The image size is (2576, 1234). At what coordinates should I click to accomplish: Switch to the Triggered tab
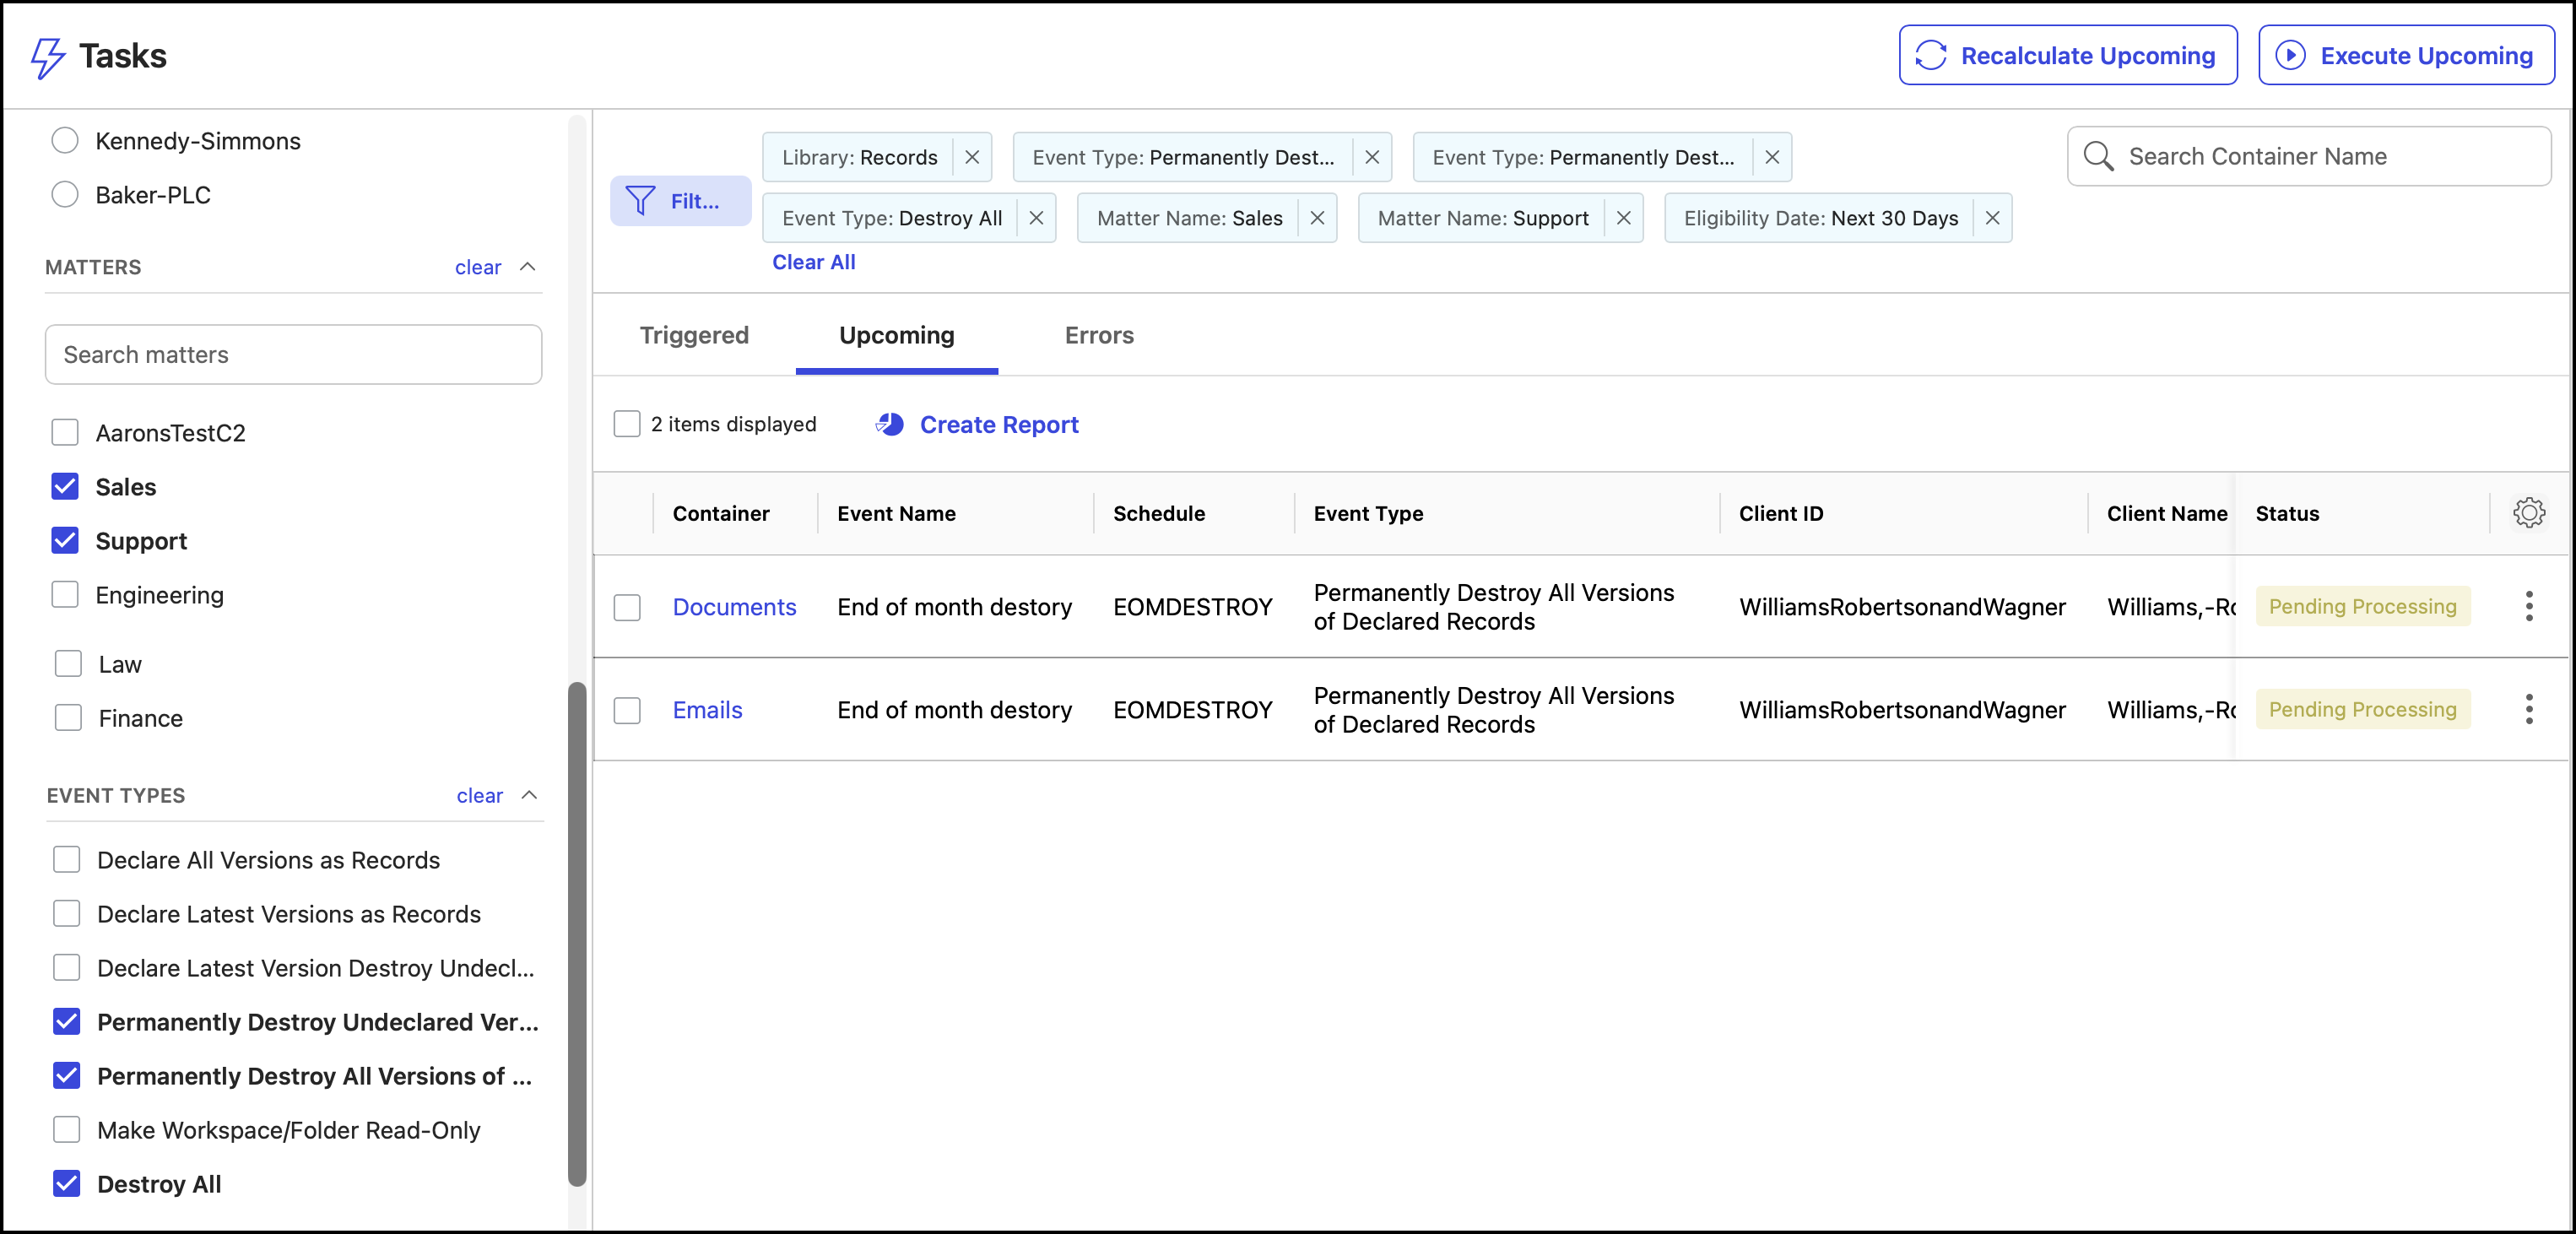694,336
